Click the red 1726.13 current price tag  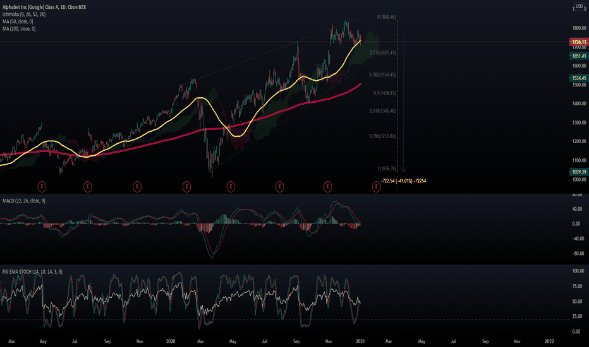coord(578,42)
